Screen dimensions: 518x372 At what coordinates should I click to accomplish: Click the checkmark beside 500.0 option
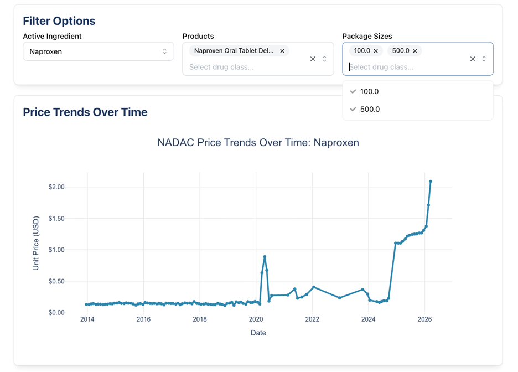[x=353, y=109]
